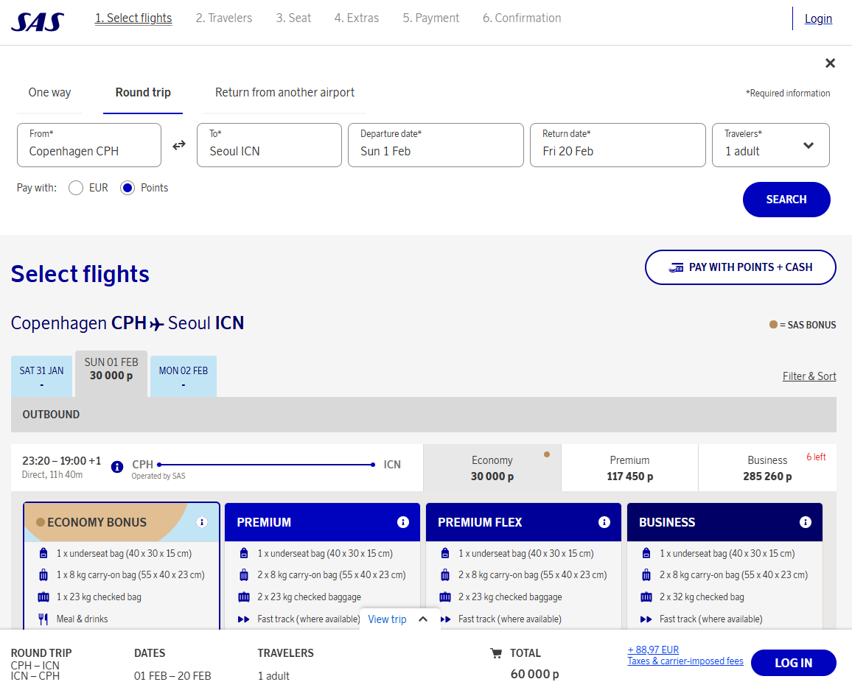Viewport: 852px width, 693px height.
Task: Select Return from another airport tab
Action: click(284, 93)
